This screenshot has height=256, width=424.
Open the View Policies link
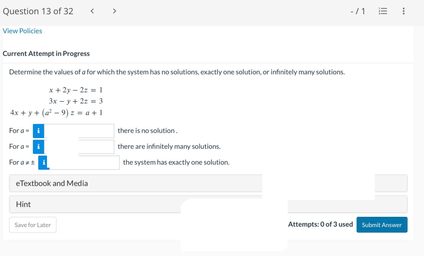[22, 31]
